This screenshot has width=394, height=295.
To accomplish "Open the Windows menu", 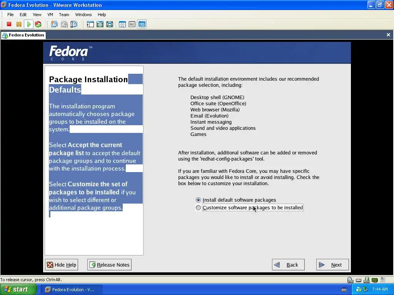I will pyautogui.click(x=83, y=15).
